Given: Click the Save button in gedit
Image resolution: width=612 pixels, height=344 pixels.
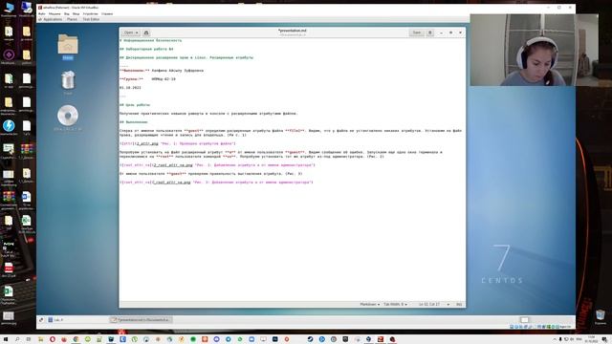Looking at the screenshot, I should tap(417, 32).
